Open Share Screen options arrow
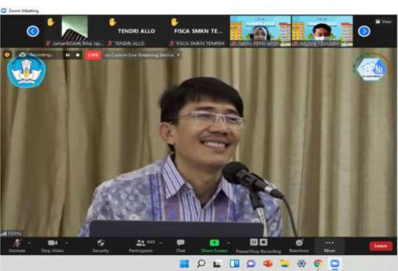The image size is (398, 271). click(x=228, y=243)
